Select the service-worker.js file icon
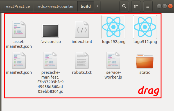This screenshot has width=174, height=111. [x=113, y=60]
